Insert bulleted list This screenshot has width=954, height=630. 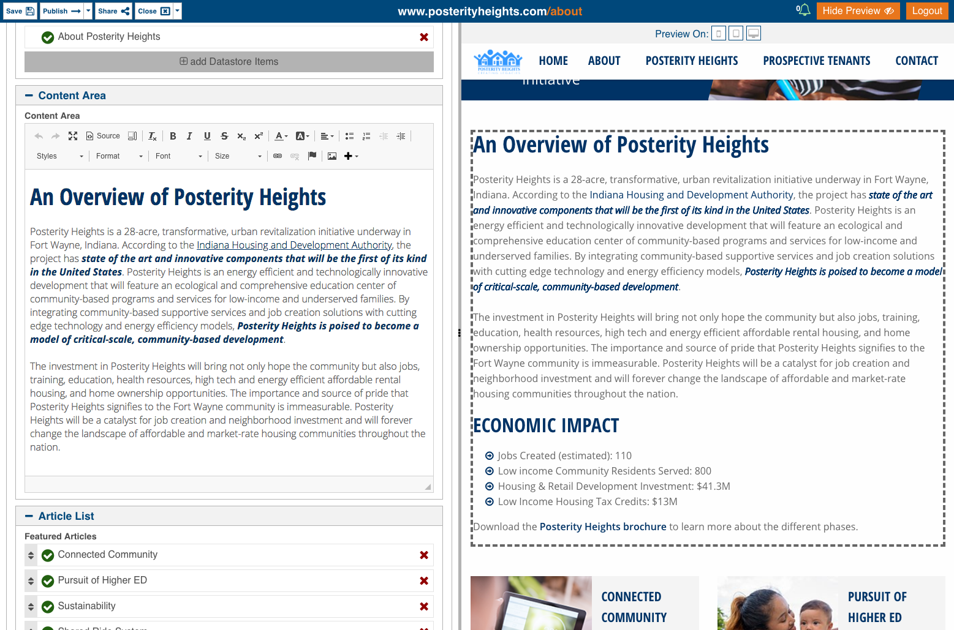[349, 136]
